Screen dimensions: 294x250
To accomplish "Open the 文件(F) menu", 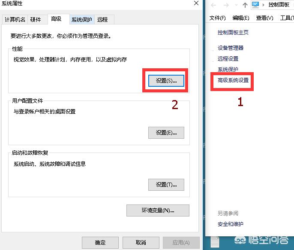I will (x=218, y=18).
